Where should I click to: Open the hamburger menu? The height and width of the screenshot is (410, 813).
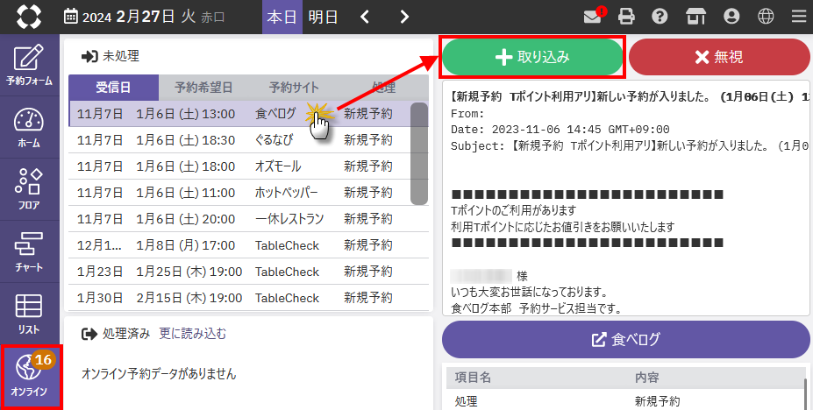797,17
